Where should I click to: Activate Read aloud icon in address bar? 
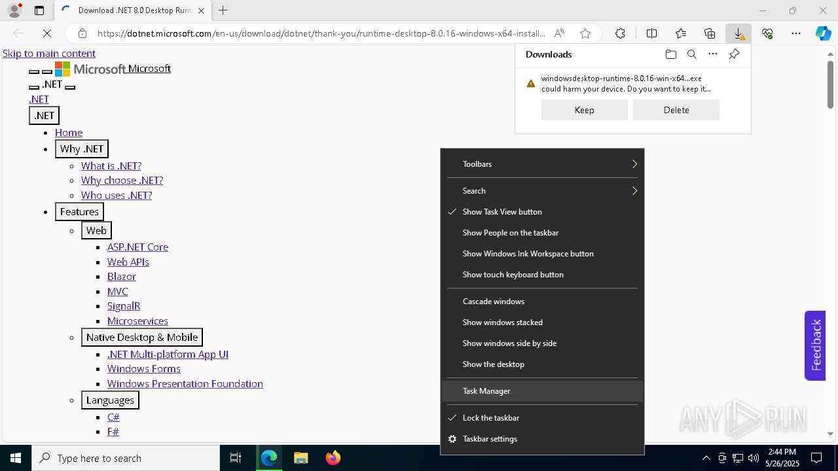[559, 33]
